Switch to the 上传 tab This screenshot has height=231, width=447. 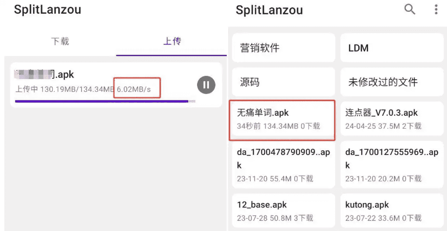coord(172,41)
